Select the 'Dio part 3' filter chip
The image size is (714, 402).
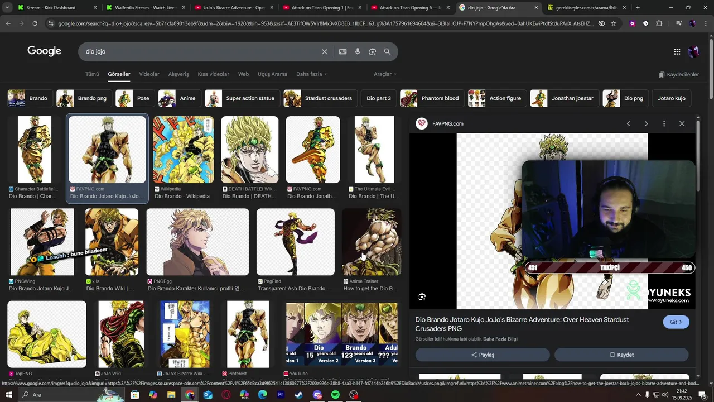click(x=379, y=98)
